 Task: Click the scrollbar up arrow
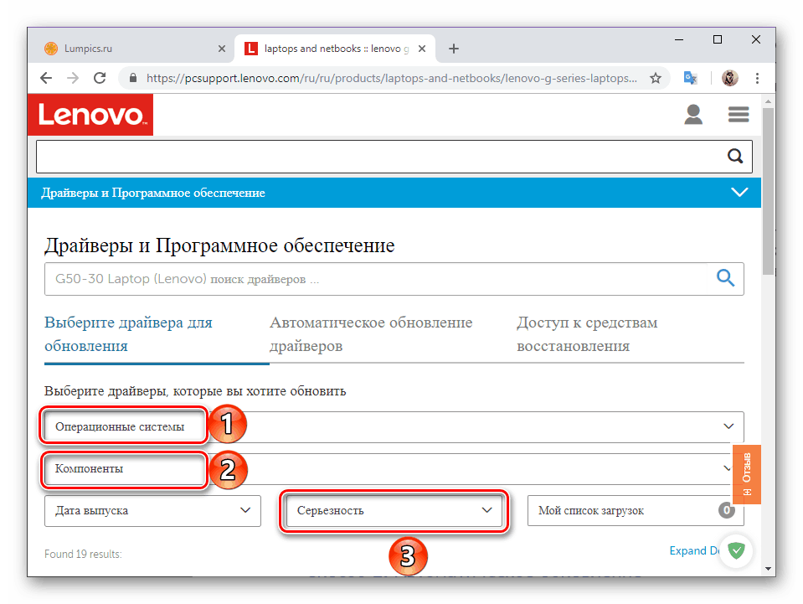[768, 101]
